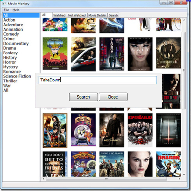The width and height of the screenshot is (191, 191).
Task: Select the War genre
Action: click(x=7, y=86)
